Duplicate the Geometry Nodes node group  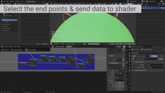[160, 59]
